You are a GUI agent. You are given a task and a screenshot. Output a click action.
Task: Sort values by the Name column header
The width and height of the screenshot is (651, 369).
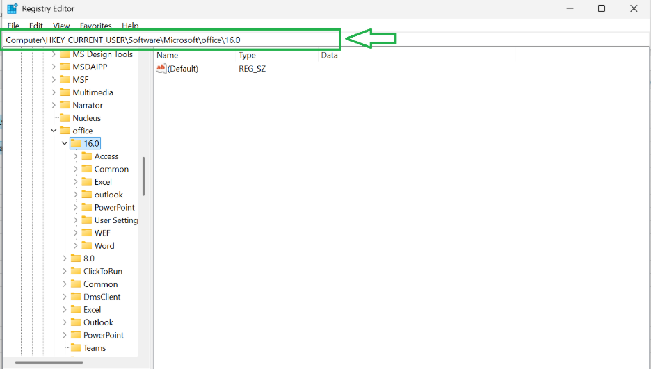[195, 55]
